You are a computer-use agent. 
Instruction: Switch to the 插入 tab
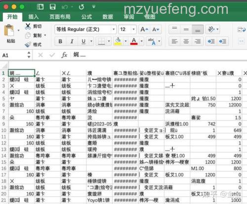[34, 17]
